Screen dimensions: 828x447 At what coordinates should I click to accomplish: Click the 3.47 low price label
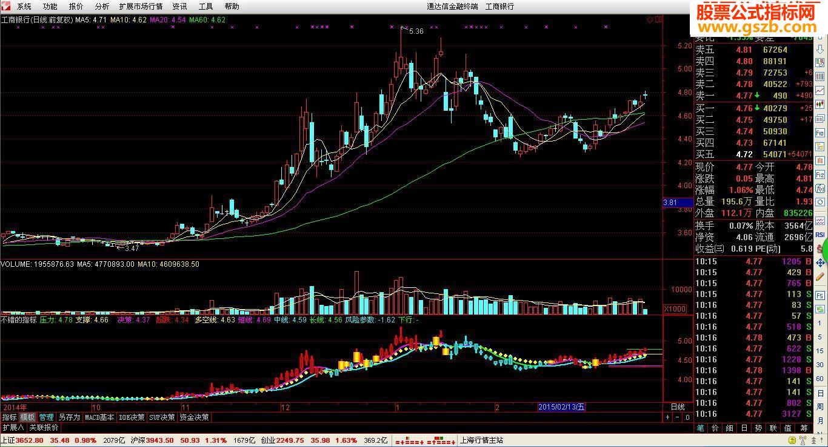click(132, 248)
